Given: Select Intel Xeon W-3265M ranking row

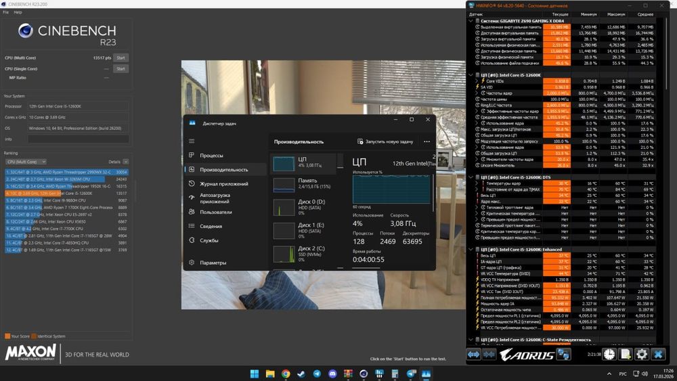Looking at the screenshot, I should tap(66, 179).
